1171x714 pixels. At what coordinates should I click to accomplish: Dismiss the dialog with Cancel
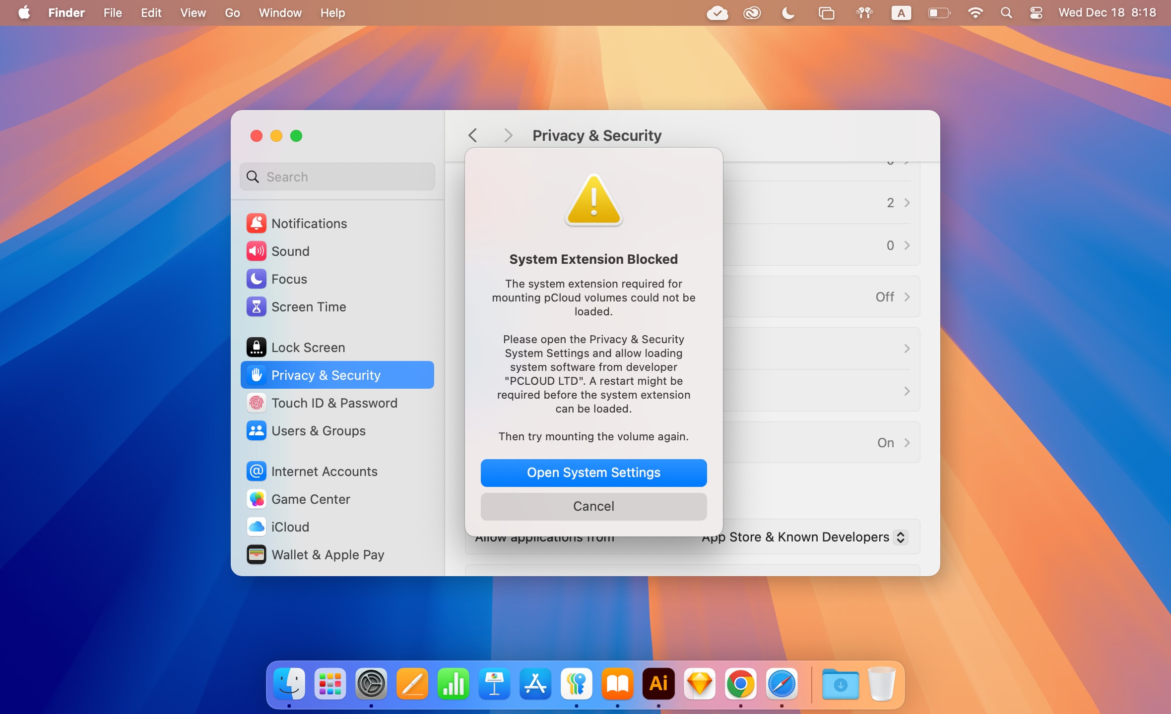pos(593,506)
